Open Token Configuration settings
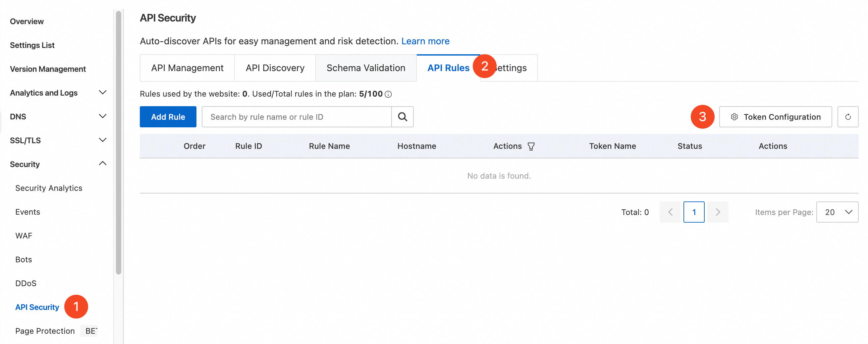This screenshot has height=344, width=868. 775,117
